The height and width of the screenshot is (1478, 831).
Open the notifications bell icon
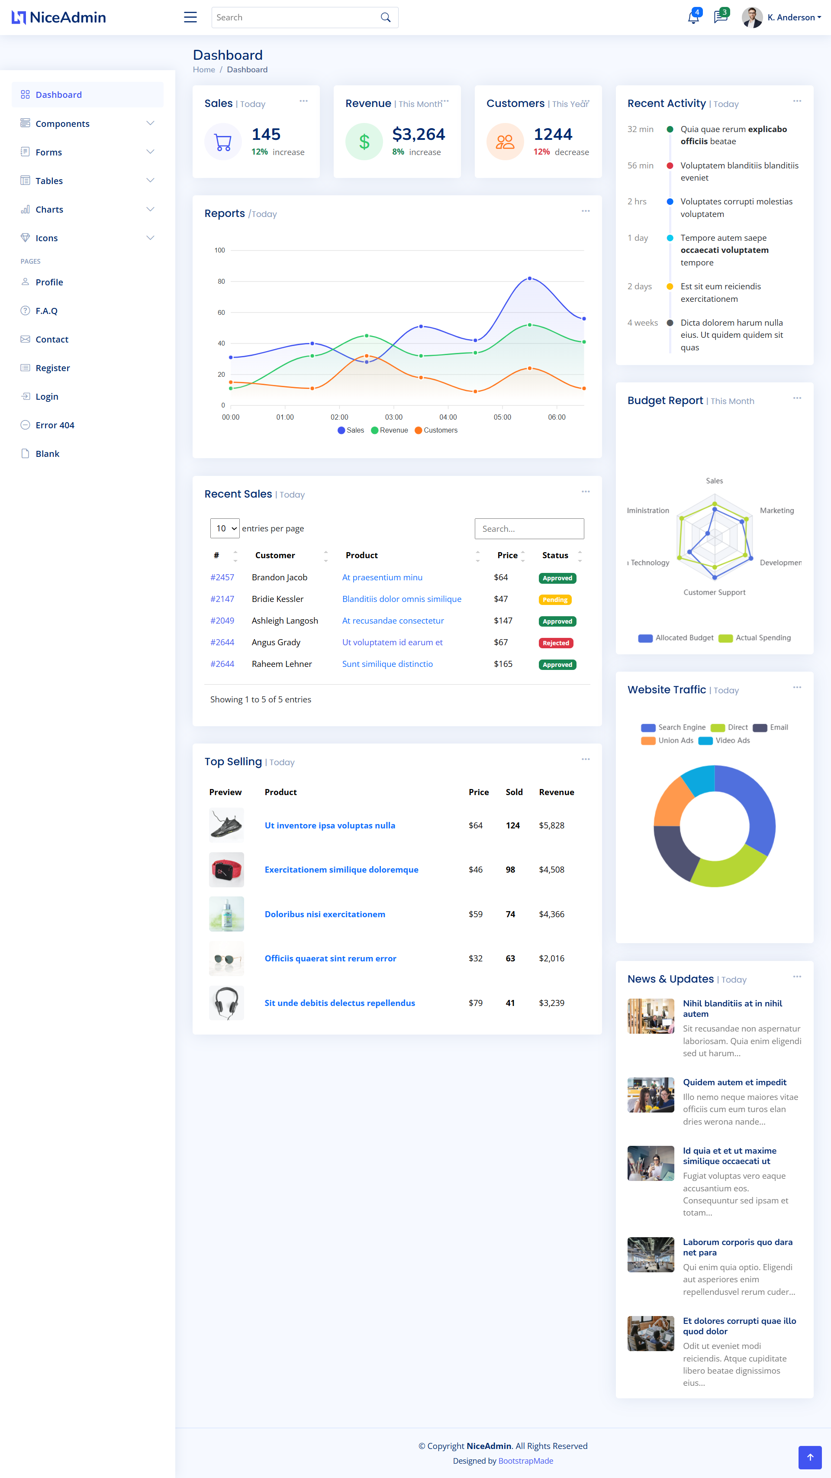point(693,17)
